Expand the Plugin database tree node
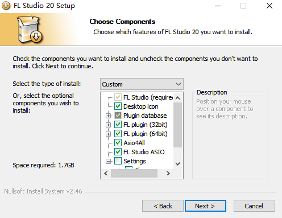Screen dimensions: 282x218 click(108, 116)
